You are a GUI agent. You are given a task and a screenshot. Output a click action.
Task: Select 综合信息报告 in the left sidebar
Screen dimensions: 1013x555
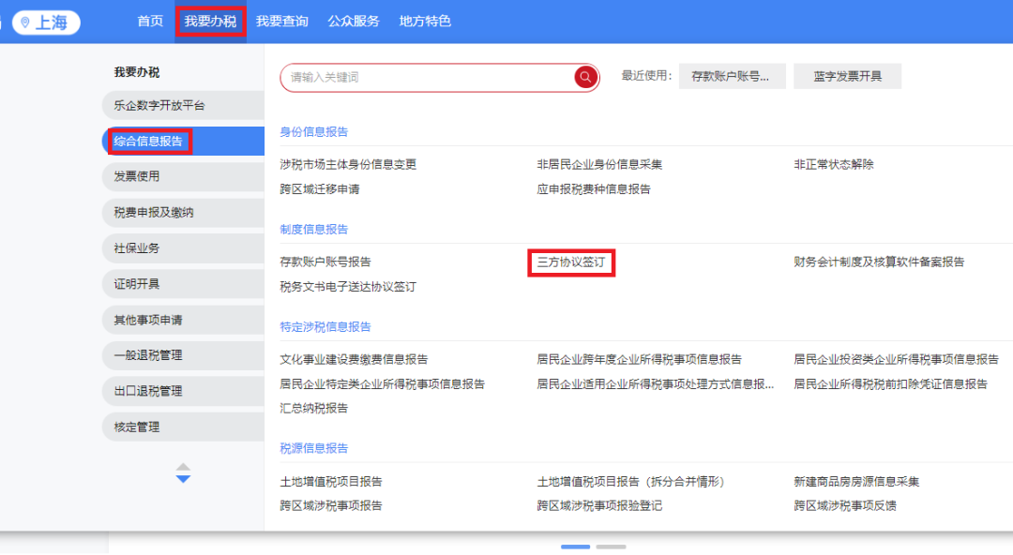(x=148, y=142)
